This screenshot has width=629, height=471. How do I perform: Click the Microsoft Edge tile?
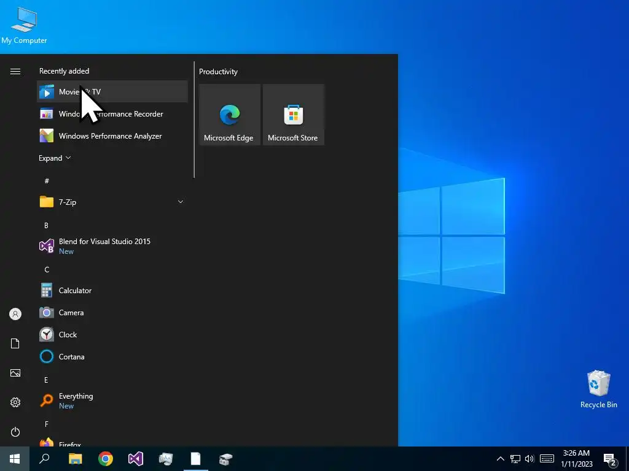pos(230,115)
